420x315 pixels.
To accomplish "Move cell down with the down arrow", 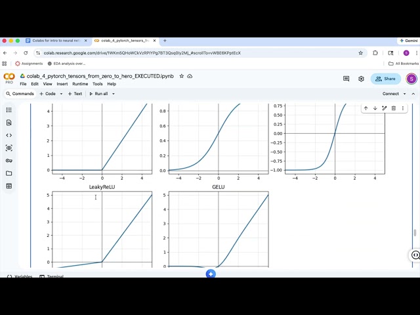I will pos(375,108).
